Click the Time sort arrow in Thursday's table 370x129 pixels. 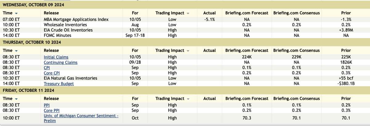[16, 51]
